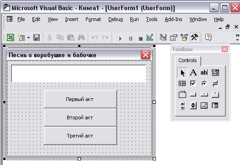Click the Reset stop icon
Screen dimensions: 240x165
click(141, 38)
